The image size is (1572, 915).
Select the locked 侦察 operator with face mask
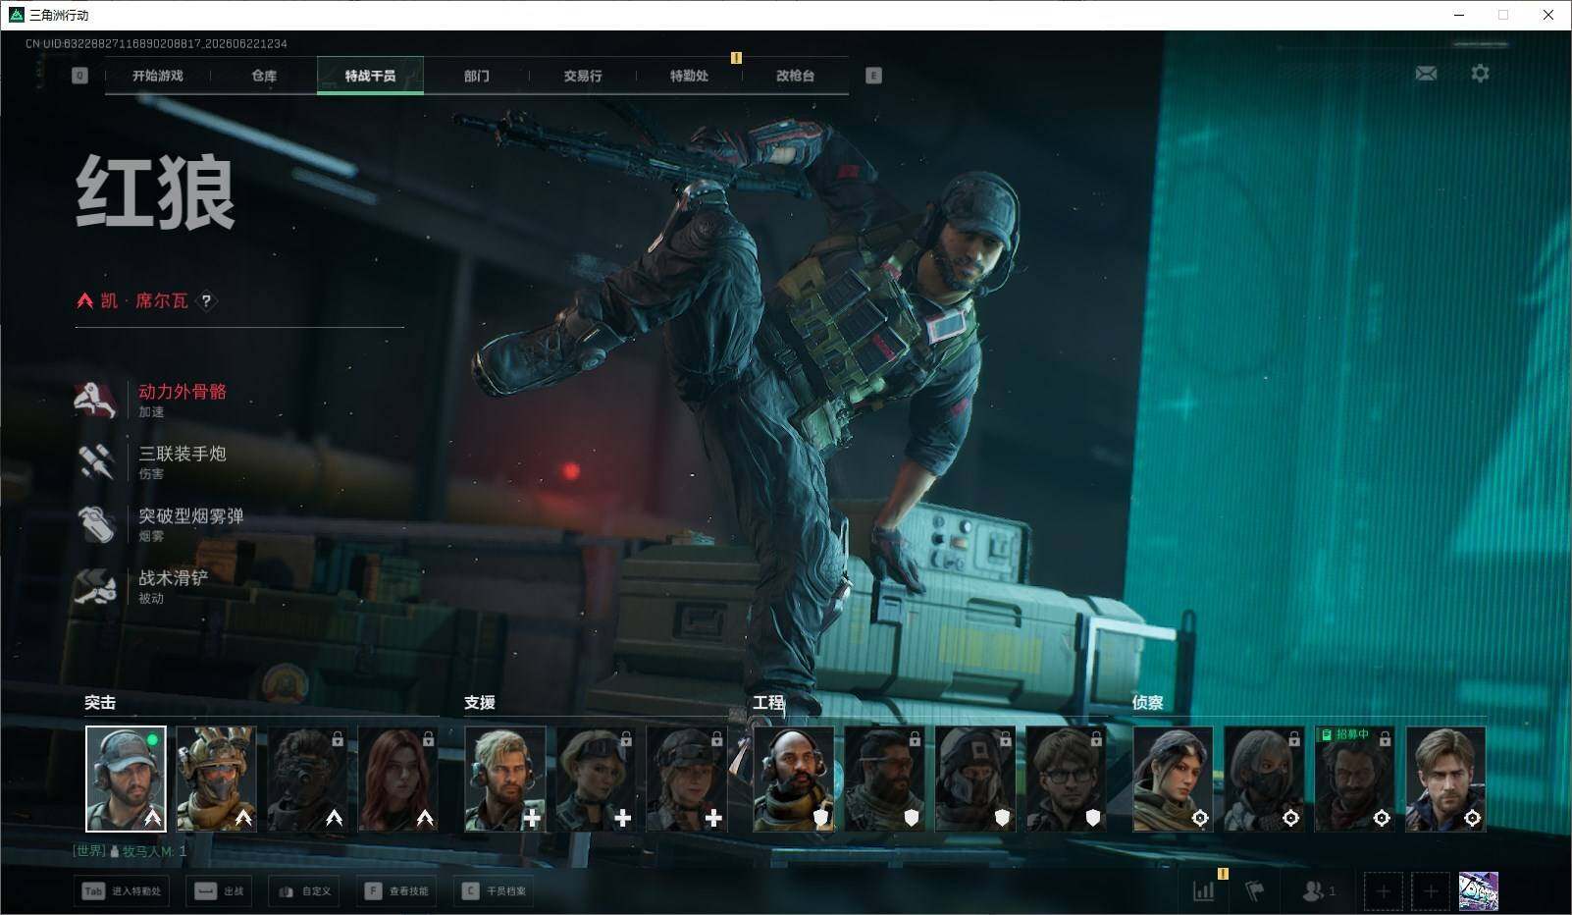tap(1264, 779)
